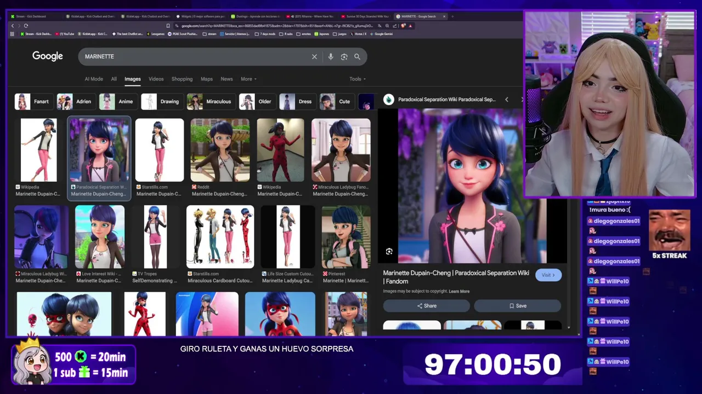
Task: Start voice search with the microphone icon
Action: pos(330,56)
